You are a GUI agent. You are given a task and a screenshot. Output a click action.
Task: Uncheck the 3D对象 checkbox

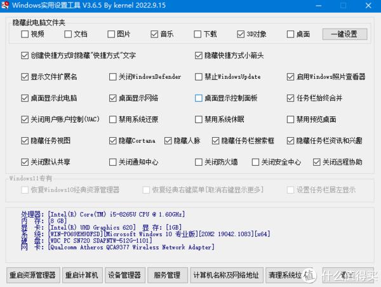click(241, 34)
